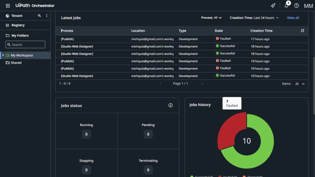The image size is (315, 177).
Task: Open the Registry section
Action: click(x=18, y=25)
